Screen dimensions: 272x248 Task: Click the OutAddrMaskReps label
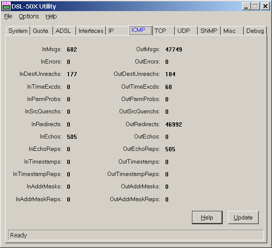[135, 199]
